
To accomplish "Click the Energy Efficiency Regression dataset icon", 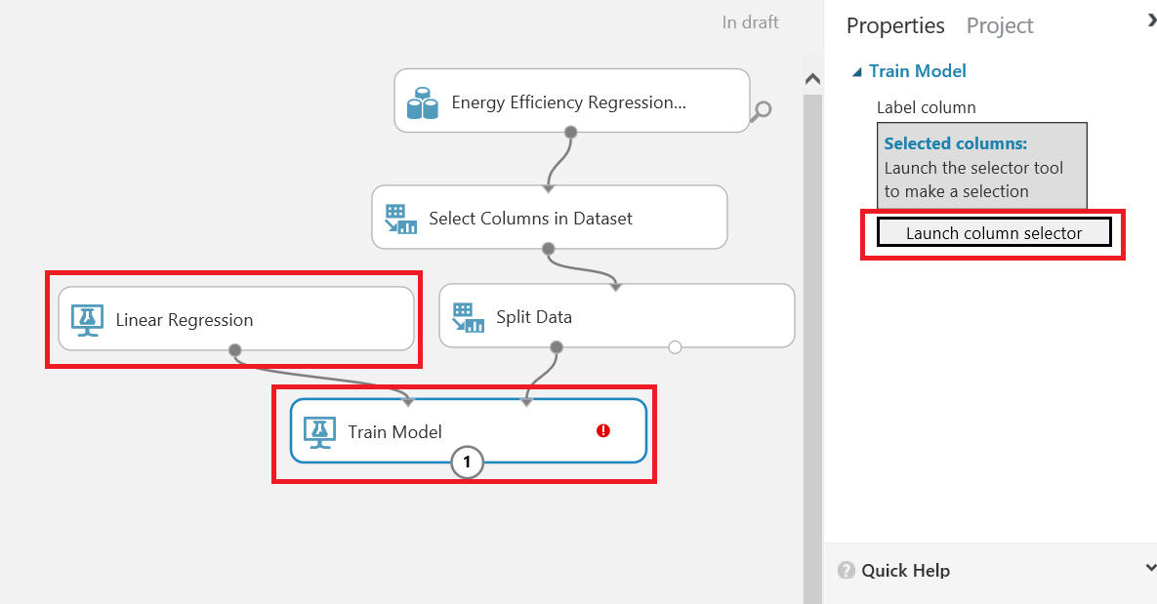I will (x=422, y=102).
